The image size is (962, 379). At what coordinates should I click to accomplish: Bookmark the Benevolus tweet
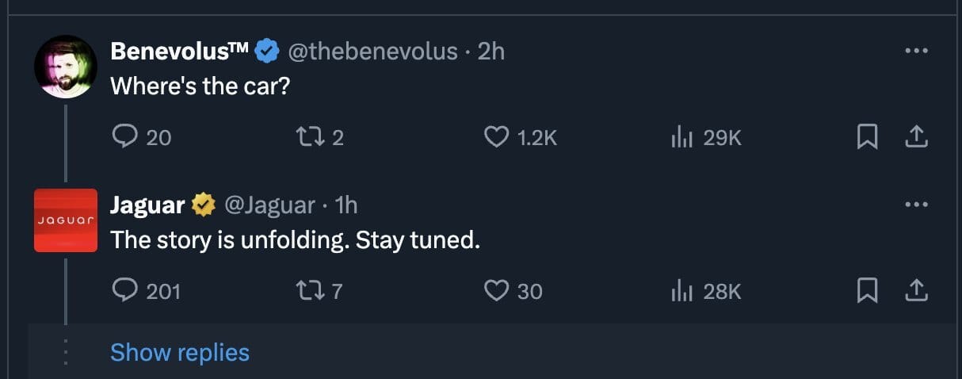coord(868,138)
